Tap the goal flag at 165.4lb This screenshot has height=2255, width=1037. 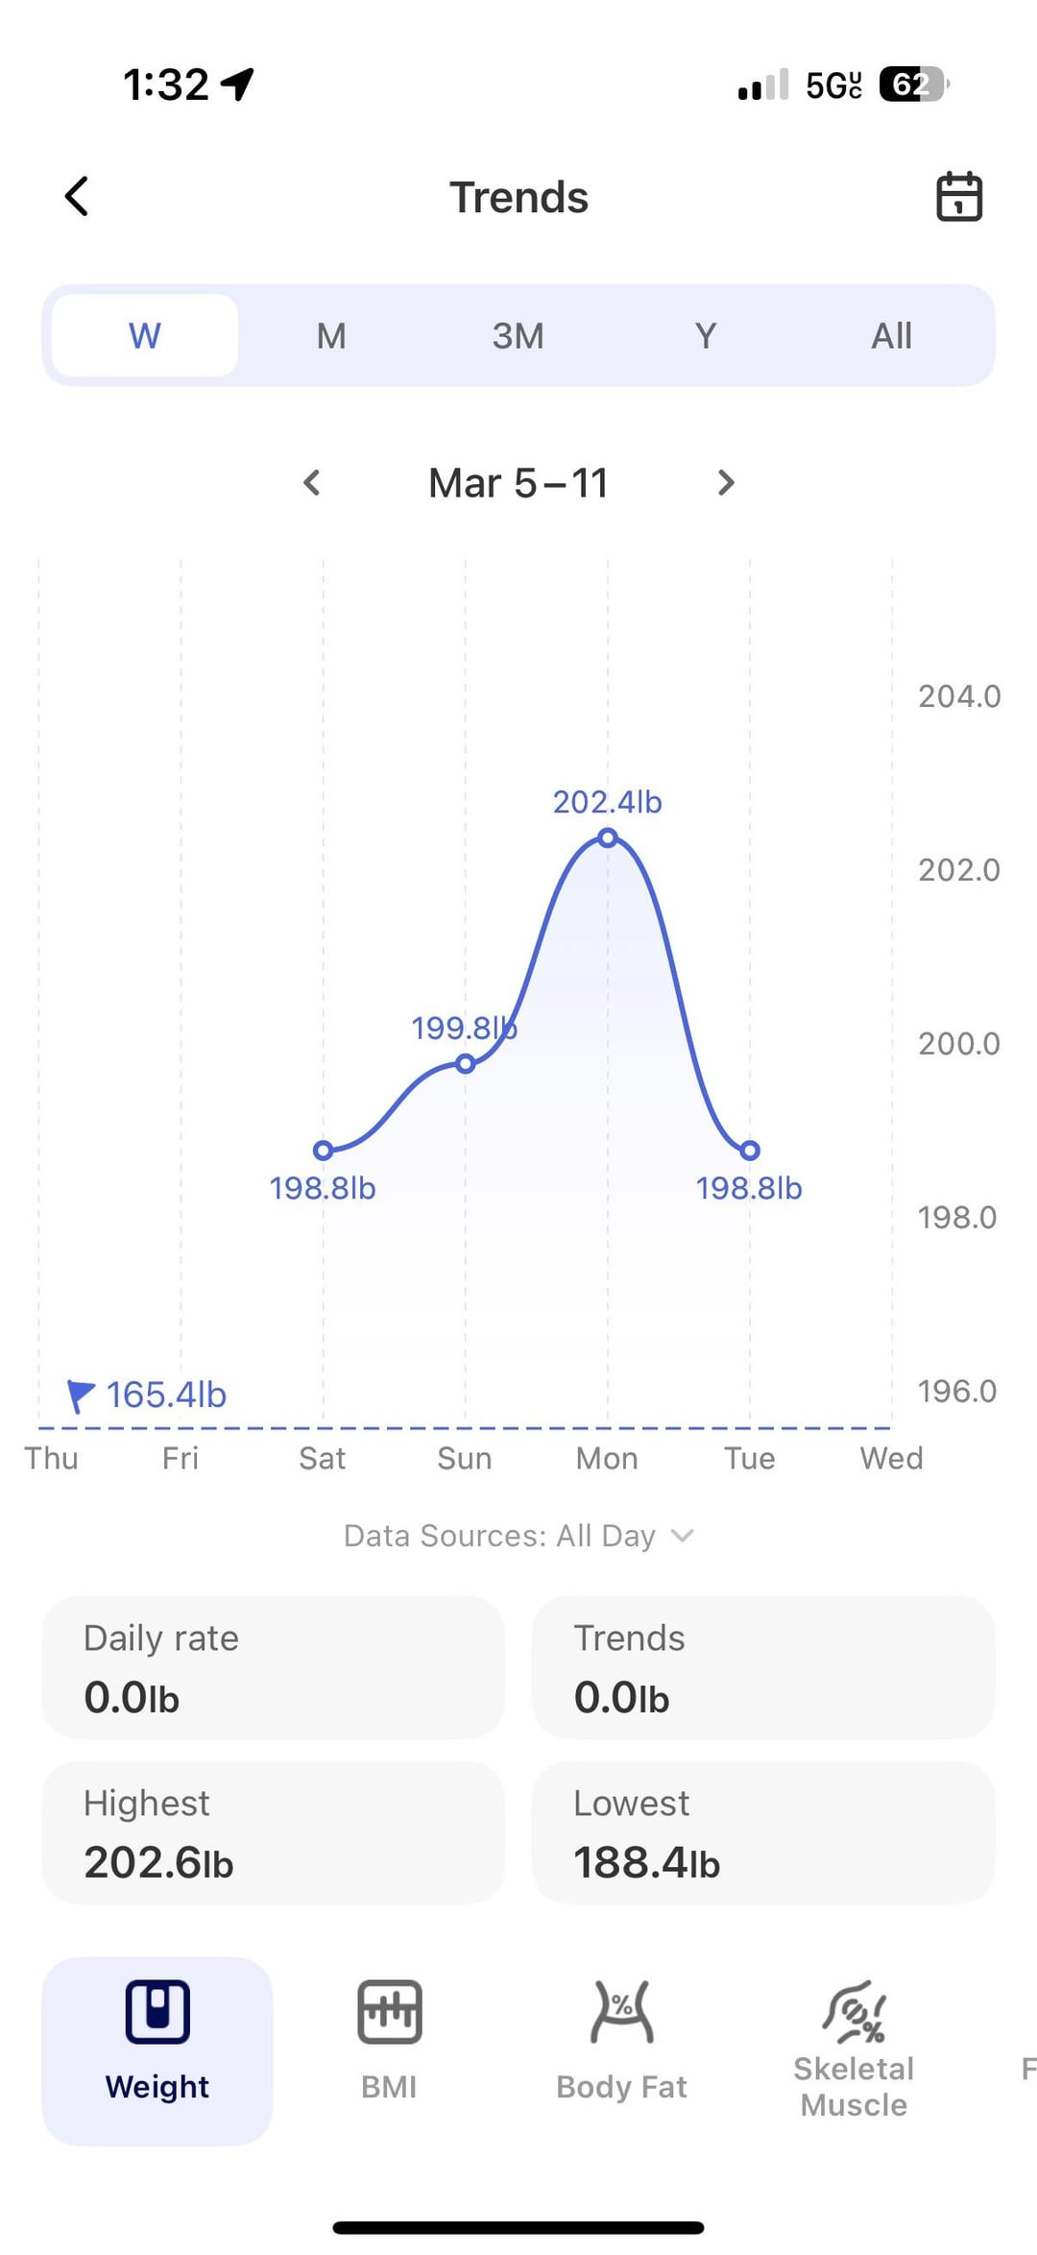[81, 1394]
